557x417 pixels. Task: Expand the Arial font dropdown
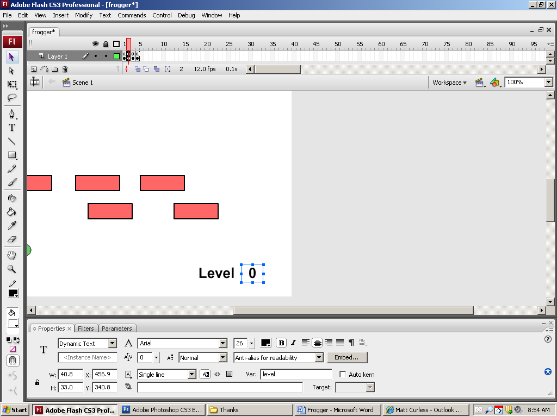coord(222,343)
